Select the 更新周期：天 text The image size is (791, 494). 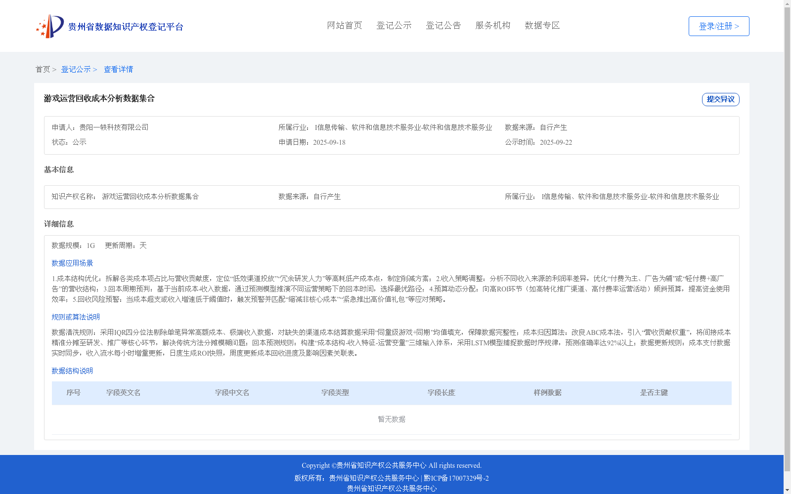click(x=126, y=246)
